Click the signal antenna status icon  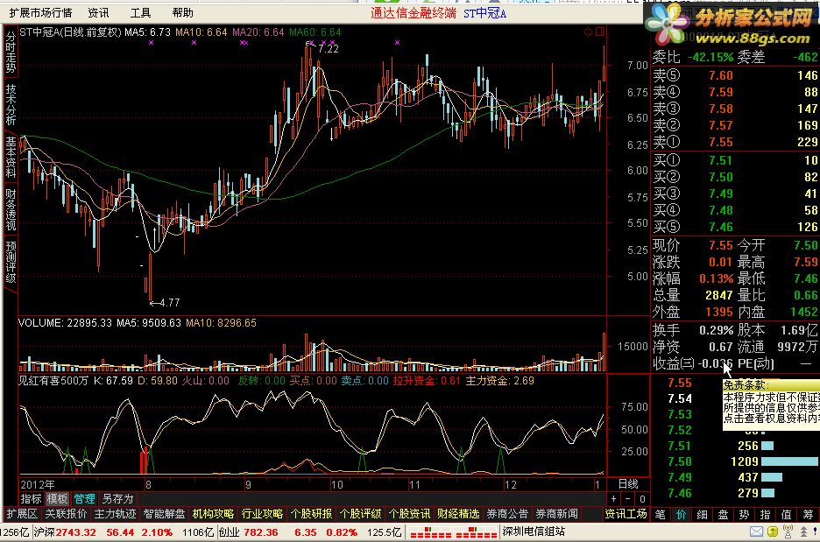tap(788, 531)
